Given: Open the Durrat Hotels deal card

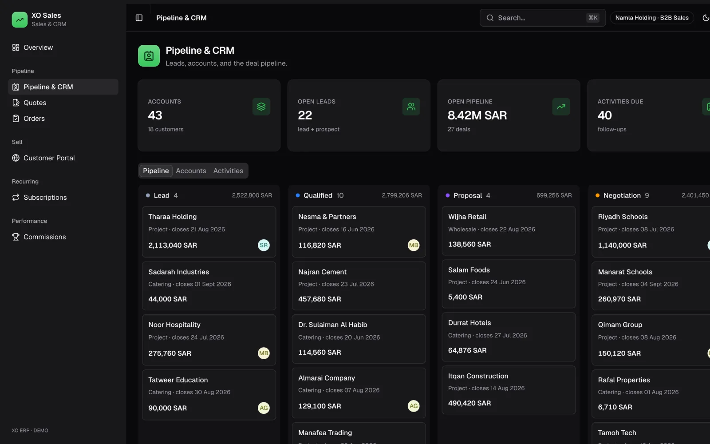Looking at the screenshot, I should (x=509, y=337).
